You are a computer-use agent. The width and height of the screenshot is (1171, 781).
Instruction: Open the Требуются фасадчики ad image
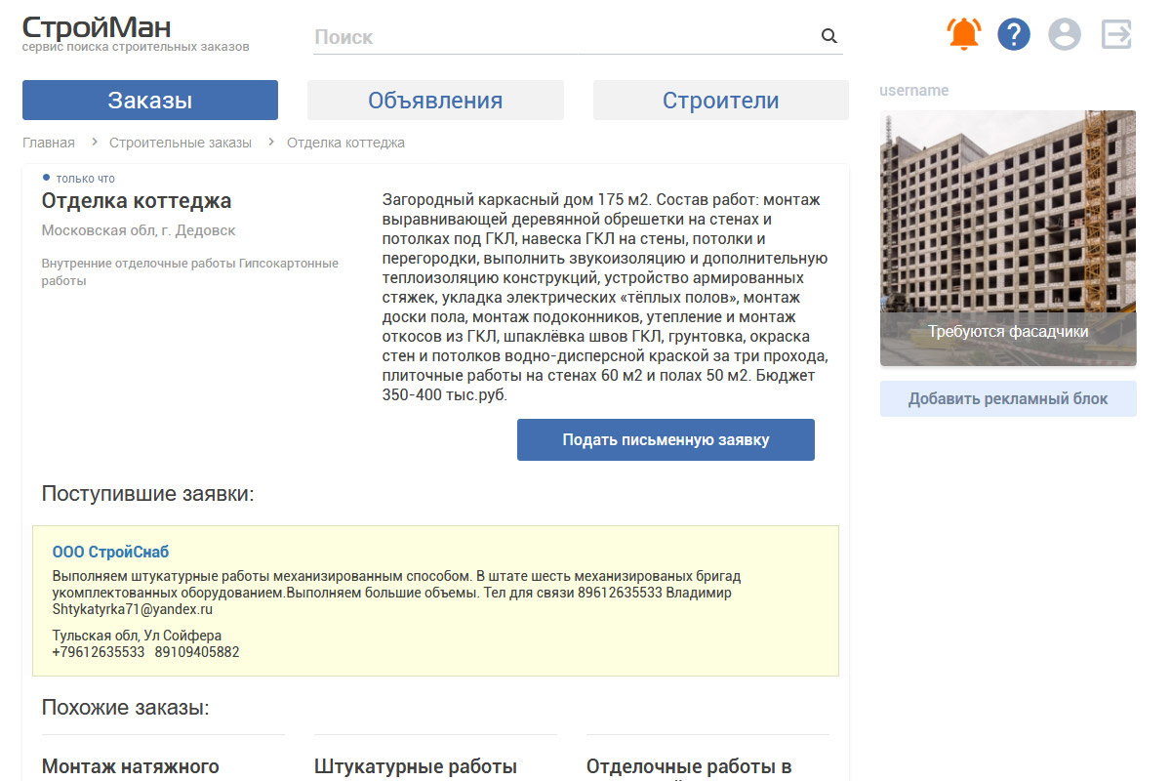pos(1008,238)
